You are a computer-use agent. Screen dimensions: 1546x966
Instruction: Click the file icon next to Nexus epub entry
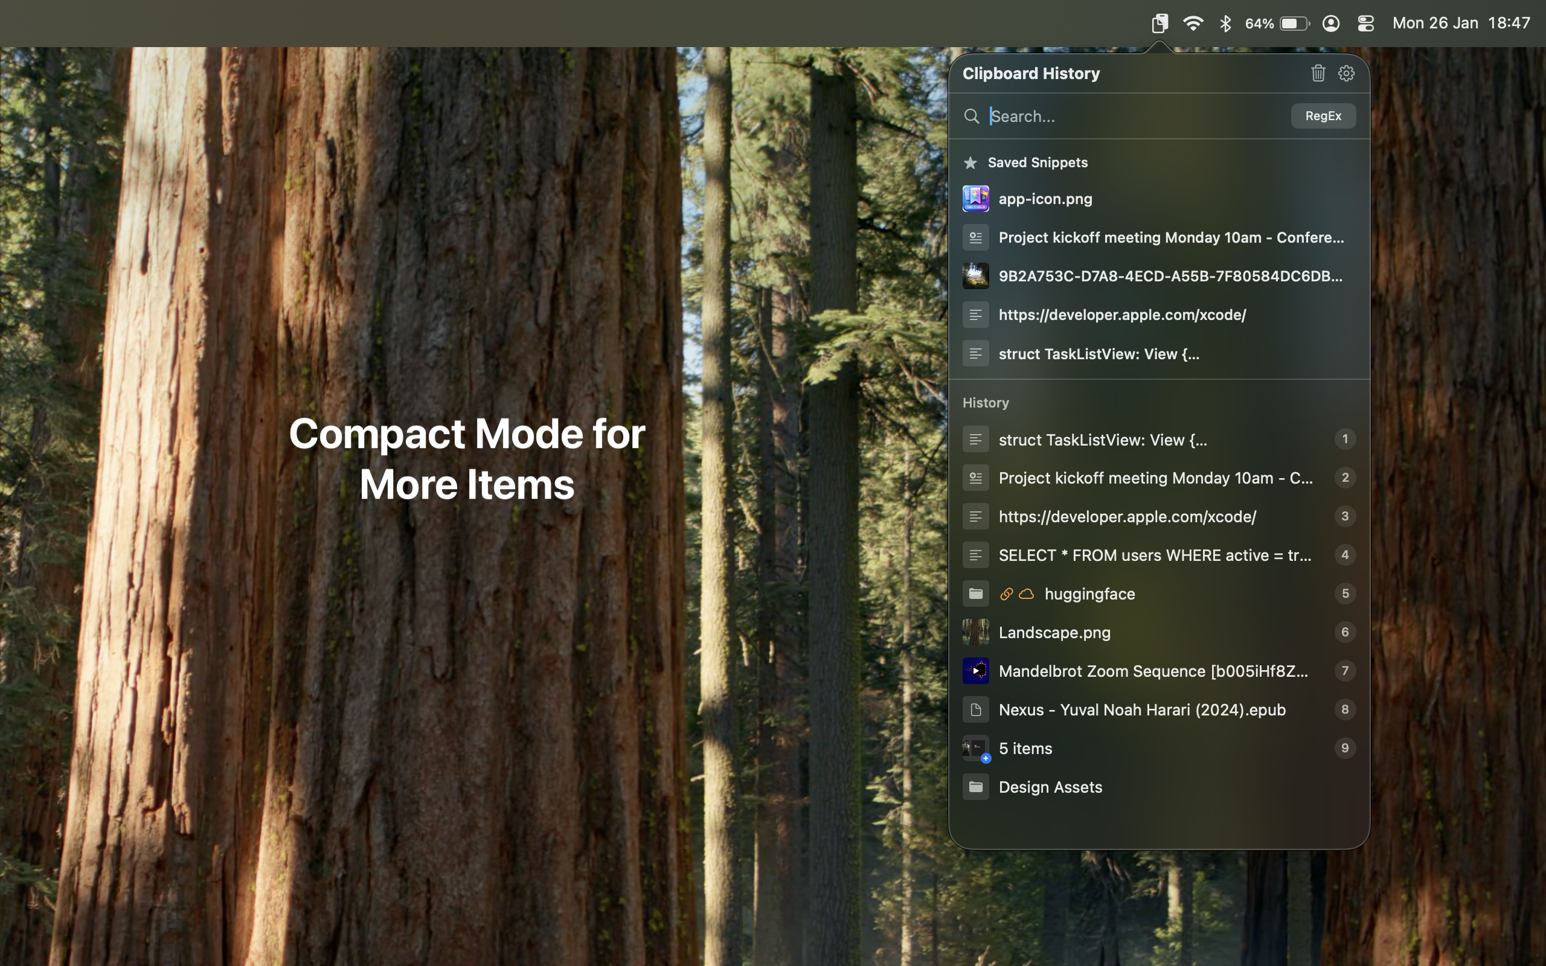coord(975,709)
